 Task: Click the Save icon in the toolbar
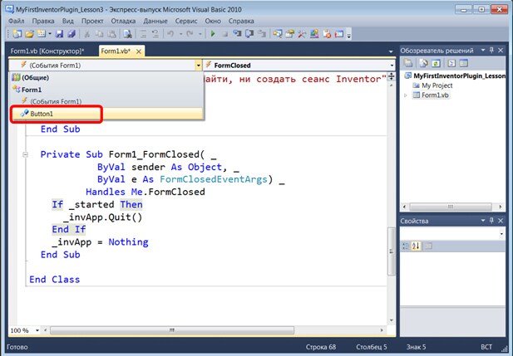click(x=59, y=35)
